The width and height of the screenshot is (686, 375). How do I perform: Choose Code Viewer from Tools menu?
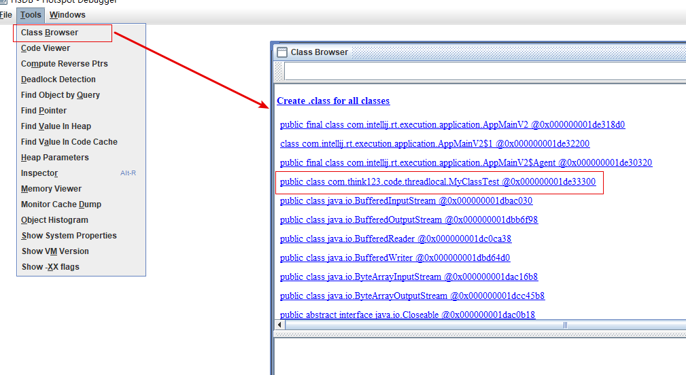pyautogui.click(x=46, y=48)
